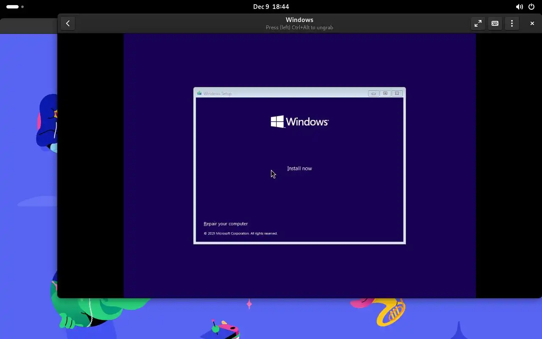The image size is (542, 339).
Task: Close the Boxes window with the X
Action: click(532, 23)
